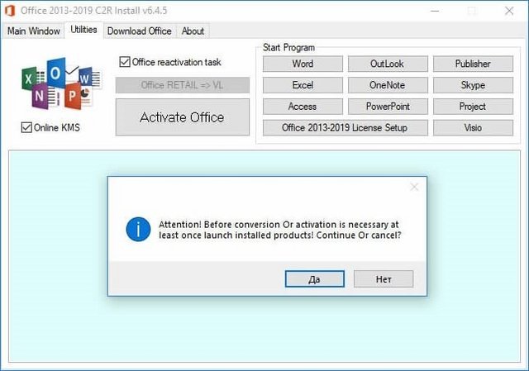
Task: Minimize the C2R Install window
Action: click(x=435, y=11)
